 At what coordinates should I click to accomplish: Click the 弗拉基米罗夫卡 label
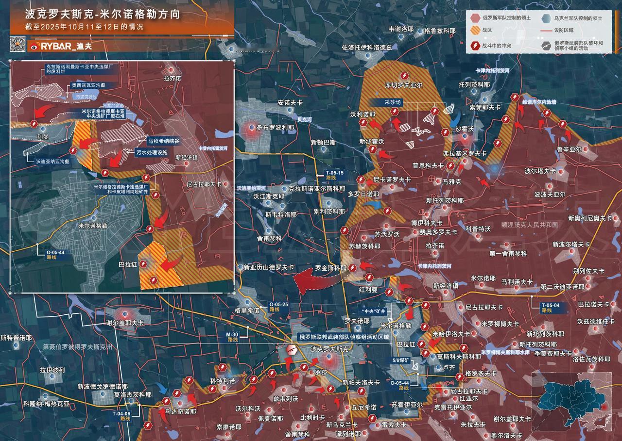(465, 153)
